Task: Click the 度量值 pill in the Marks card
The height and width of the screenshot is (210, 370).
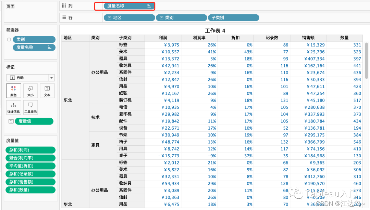Action: coord(34,121)
